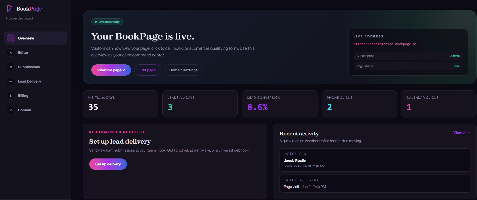The width and height of the screenshot is (477, 200).
Task: Select the Phone Clicks stat card
Action: pyautogui.click(x=359, y=104)
